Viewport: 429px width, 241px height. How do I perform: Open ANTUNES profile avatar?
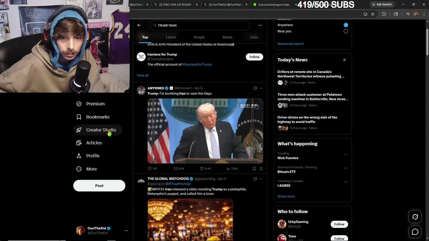(x=141, y=90)
